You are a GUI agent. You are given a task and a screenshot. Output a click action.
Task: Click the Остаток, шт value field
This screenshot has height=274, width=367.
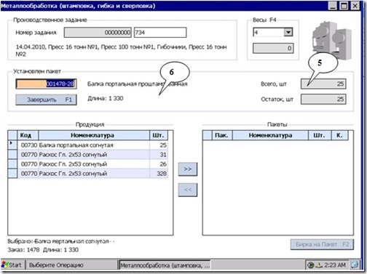click(323, 99)
